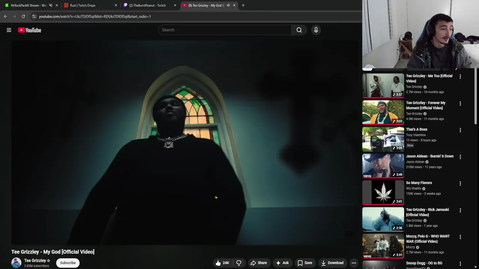Open site information icon in address bar
This screenshot has height=269, width=479.
click(34, 16)
